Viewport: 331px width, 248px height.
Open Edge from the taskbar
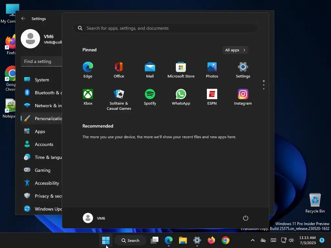point(169,240)
